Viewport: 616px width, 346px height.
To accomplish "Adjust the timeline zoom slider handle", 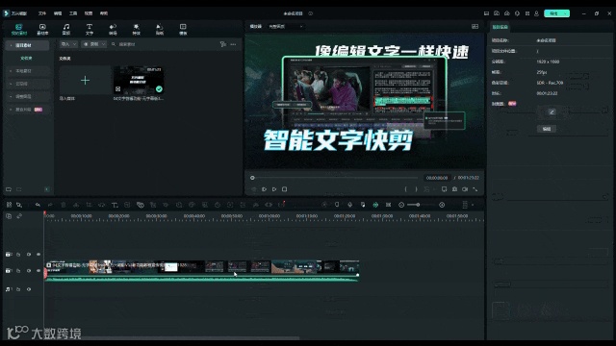I will click(418, 205).
